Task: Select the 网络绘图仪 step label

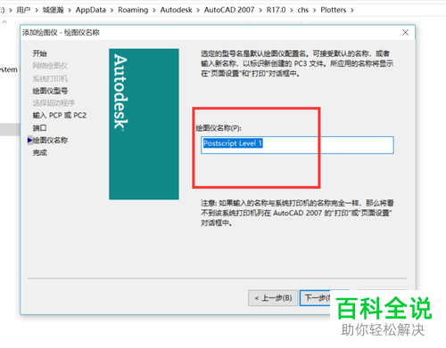Action: pyautogui.click(x=50, y=66)
